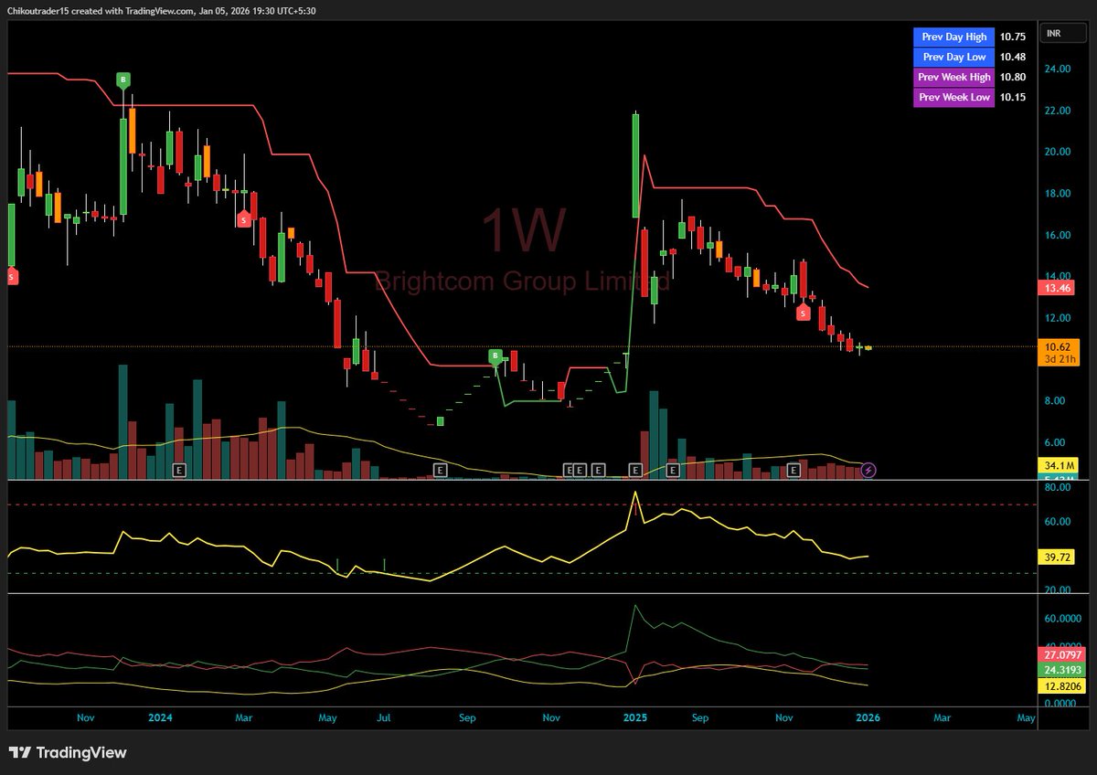Click the green 24.3193 indicator value
1097x775 pixels.
click(x=1063, y=670)
